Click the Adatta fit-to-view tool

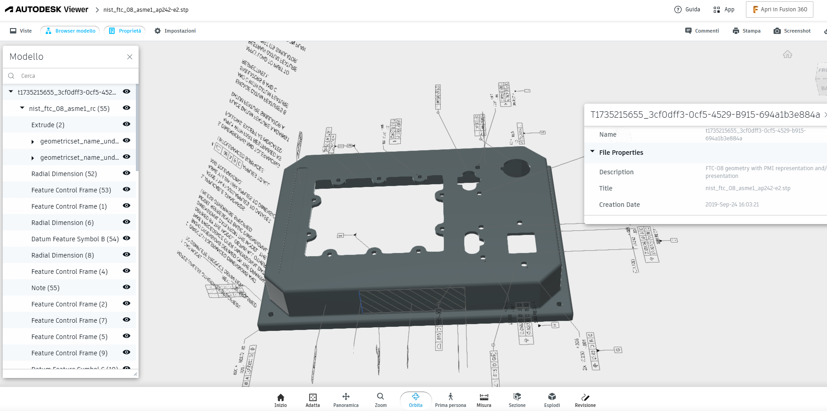click(313, 400)
